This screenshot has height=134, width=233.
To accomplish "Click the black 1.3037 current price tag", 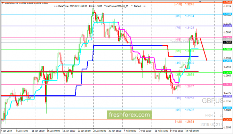I will click(227, 42).
